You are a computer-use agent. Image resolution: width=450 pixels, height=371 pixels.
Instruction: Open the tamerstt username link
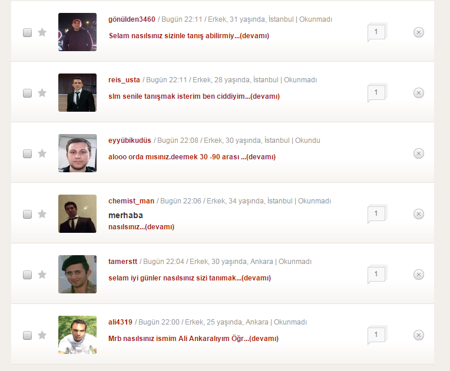123,261
